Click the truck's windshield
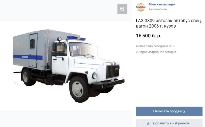 pyautogui.click(x=81, y=49)
